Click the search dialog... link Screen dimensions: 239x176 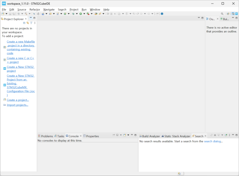[213, 141]
